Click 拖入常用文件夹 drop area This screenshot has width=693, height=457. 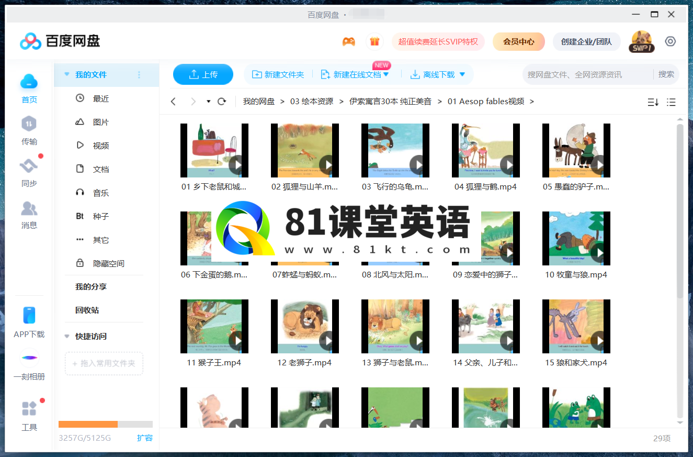104,363
